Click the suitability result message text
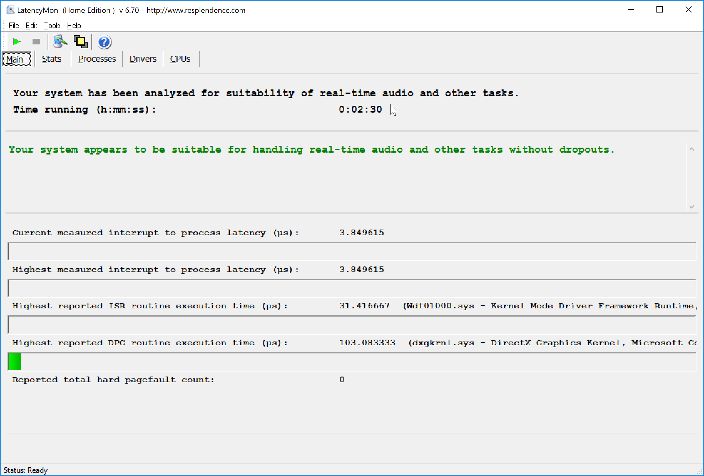Screen dimensions: 704x476 tap(312, 150)
